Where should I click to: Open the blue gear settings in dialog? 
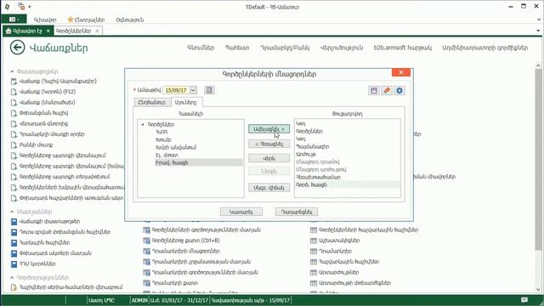[399, 91]
